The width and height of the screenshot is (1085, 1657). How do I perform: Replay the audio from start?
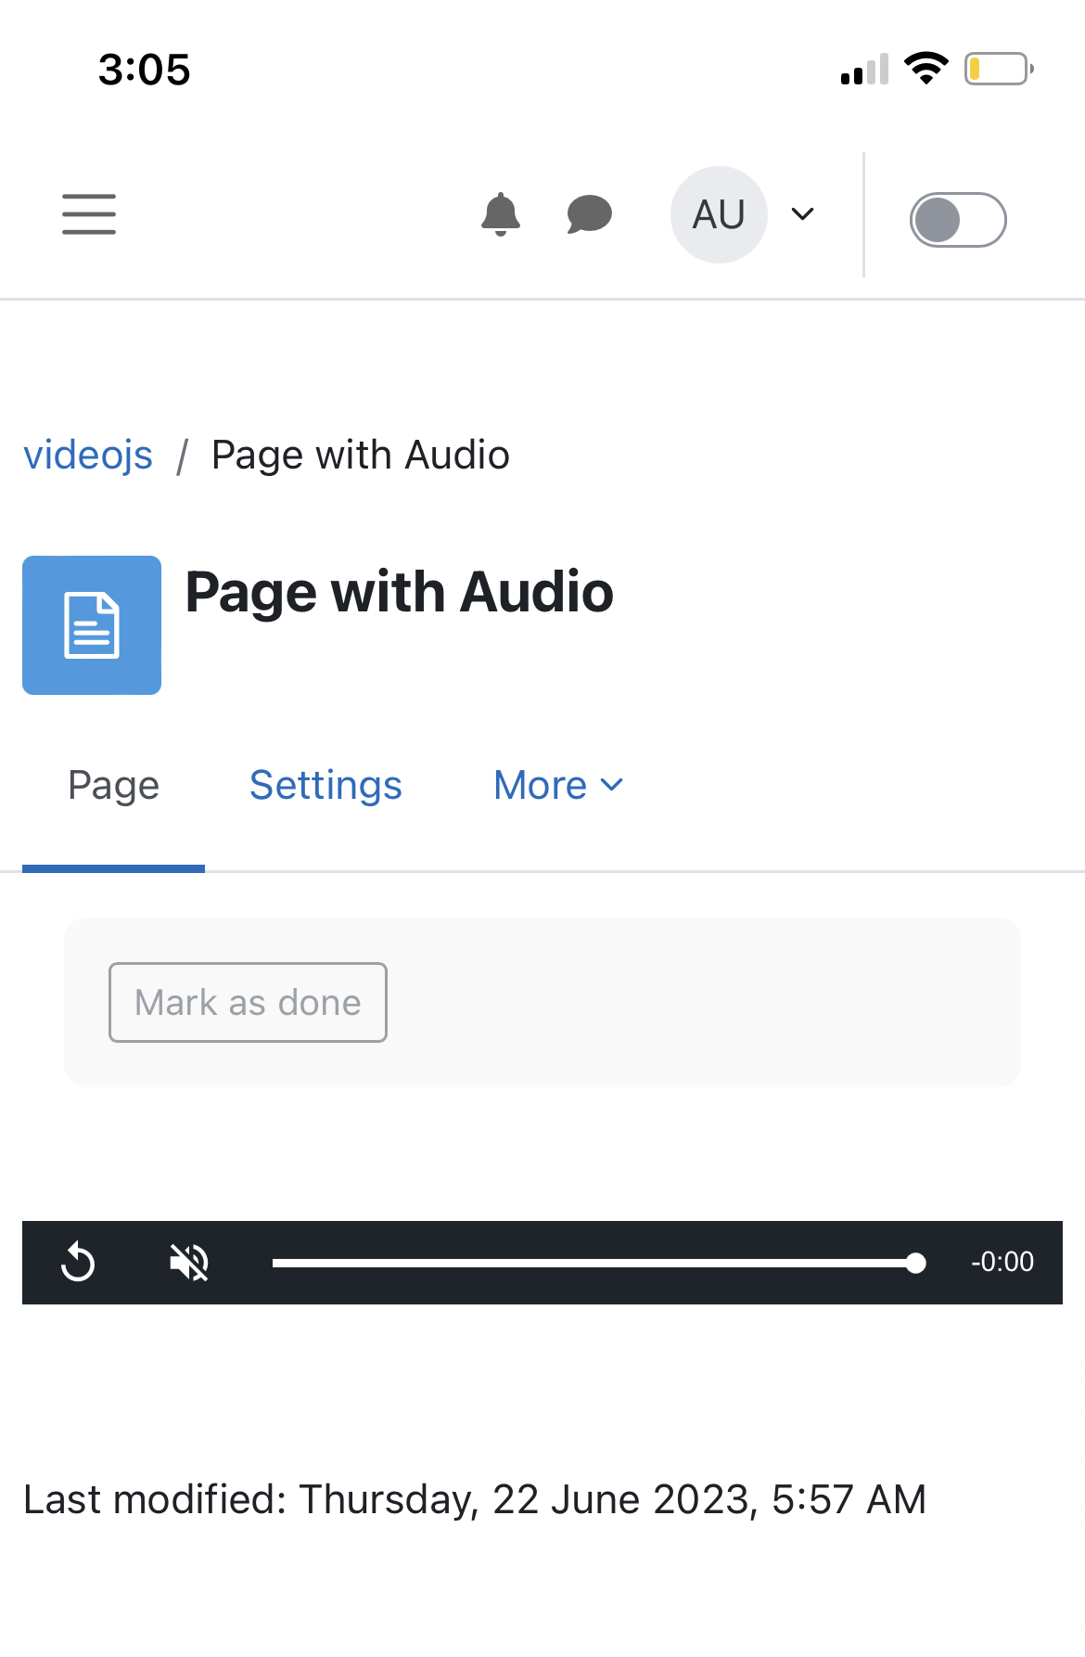click(x=78, y=1263)
